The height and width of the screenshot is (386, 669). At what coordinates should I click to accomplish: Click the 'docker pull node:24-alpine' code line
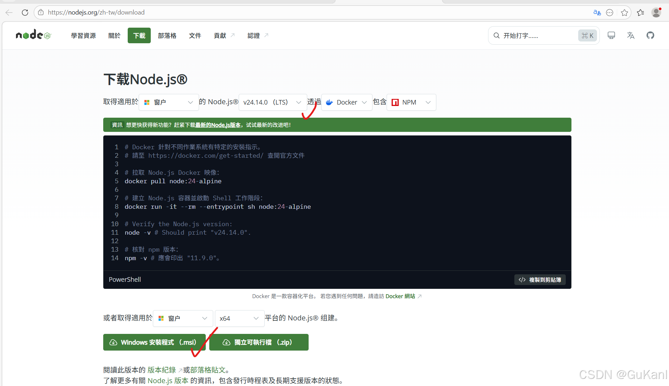click(173, 181)
